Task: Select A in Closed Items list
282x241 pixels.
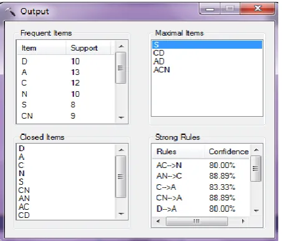Action: click(x=21, y=157)
